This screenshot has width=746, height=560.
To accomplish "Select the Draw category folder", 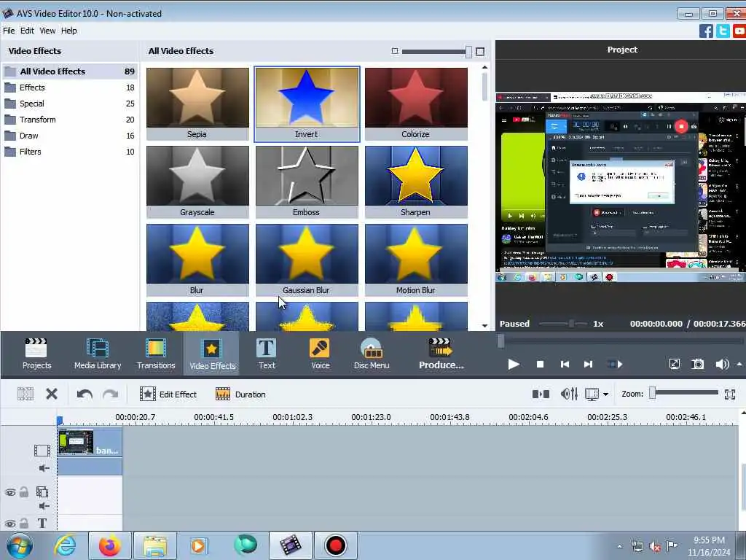I will (70, 136).
